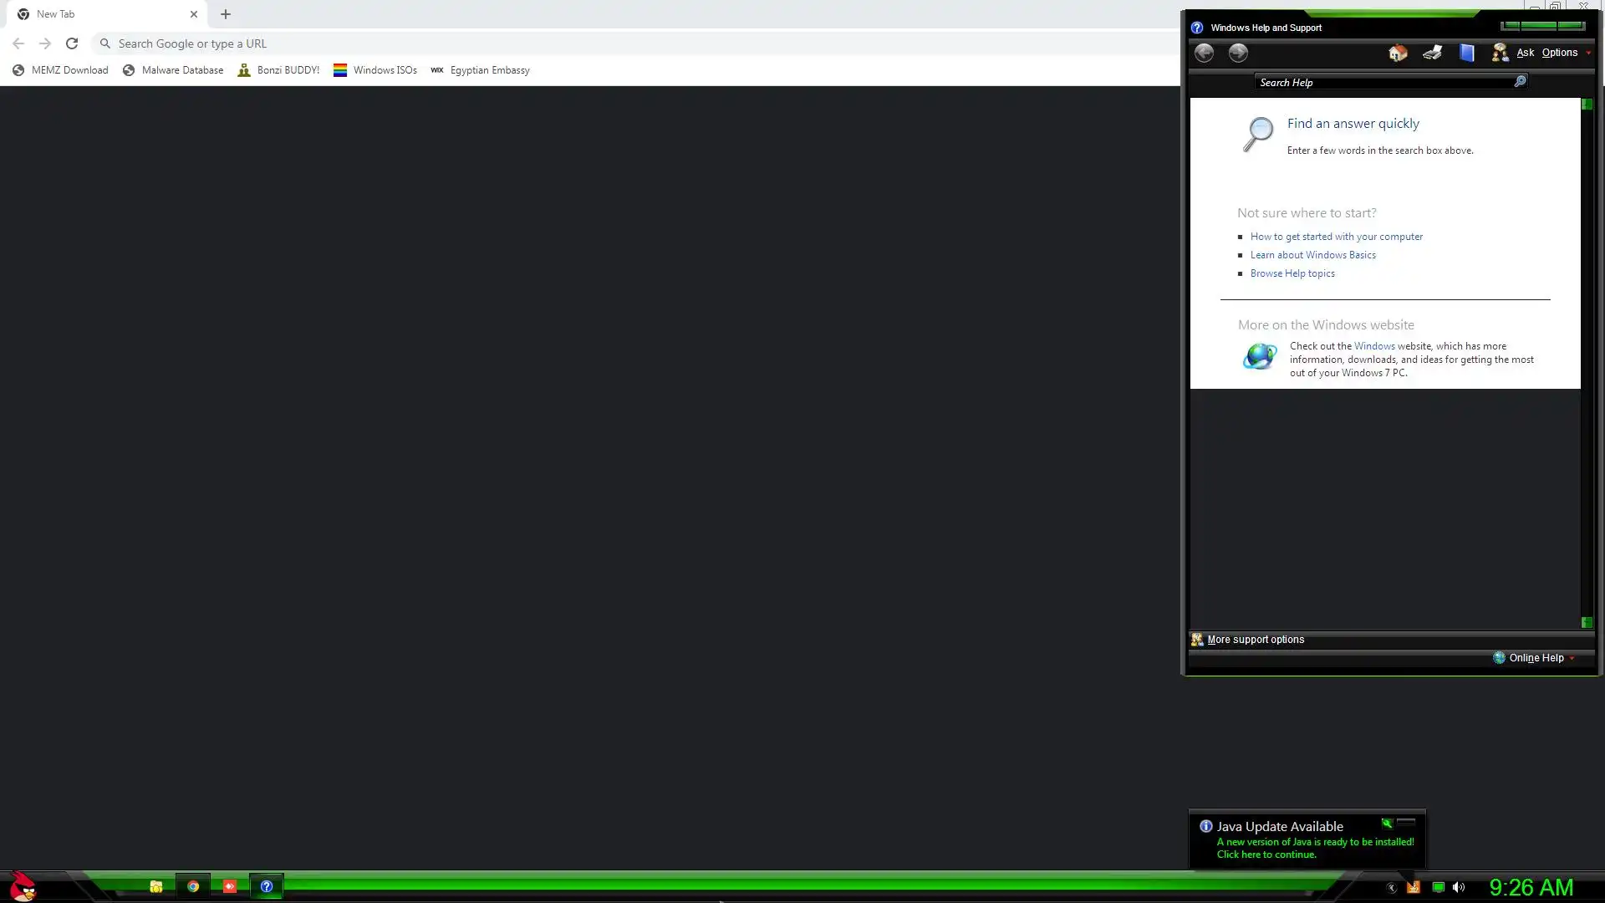Show hidden tray icons arrow
Image resolution: width=1605 pixels, height=903 pixels.
pos(1391,888)
